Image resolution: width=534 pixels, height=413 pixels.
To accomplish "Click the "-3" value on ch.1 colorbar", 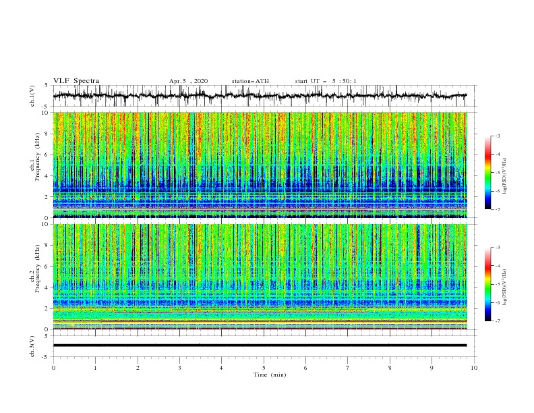I will 498,136.
